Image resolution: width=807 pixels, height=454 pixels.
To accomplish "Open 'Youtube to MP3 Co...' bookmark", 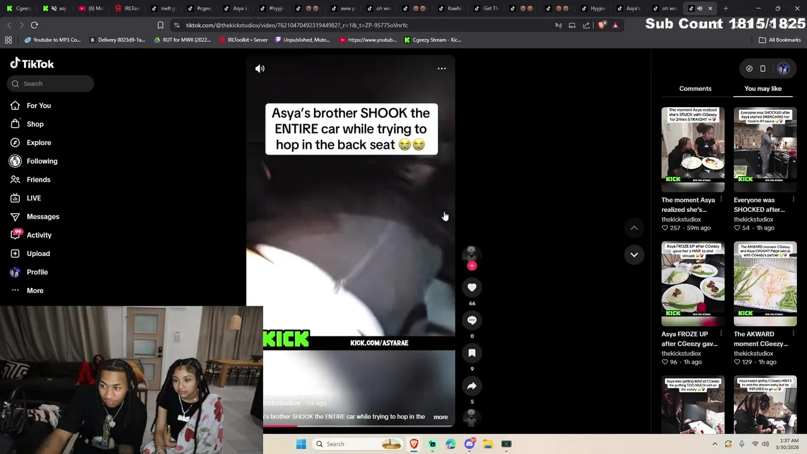I will [53, 40].
